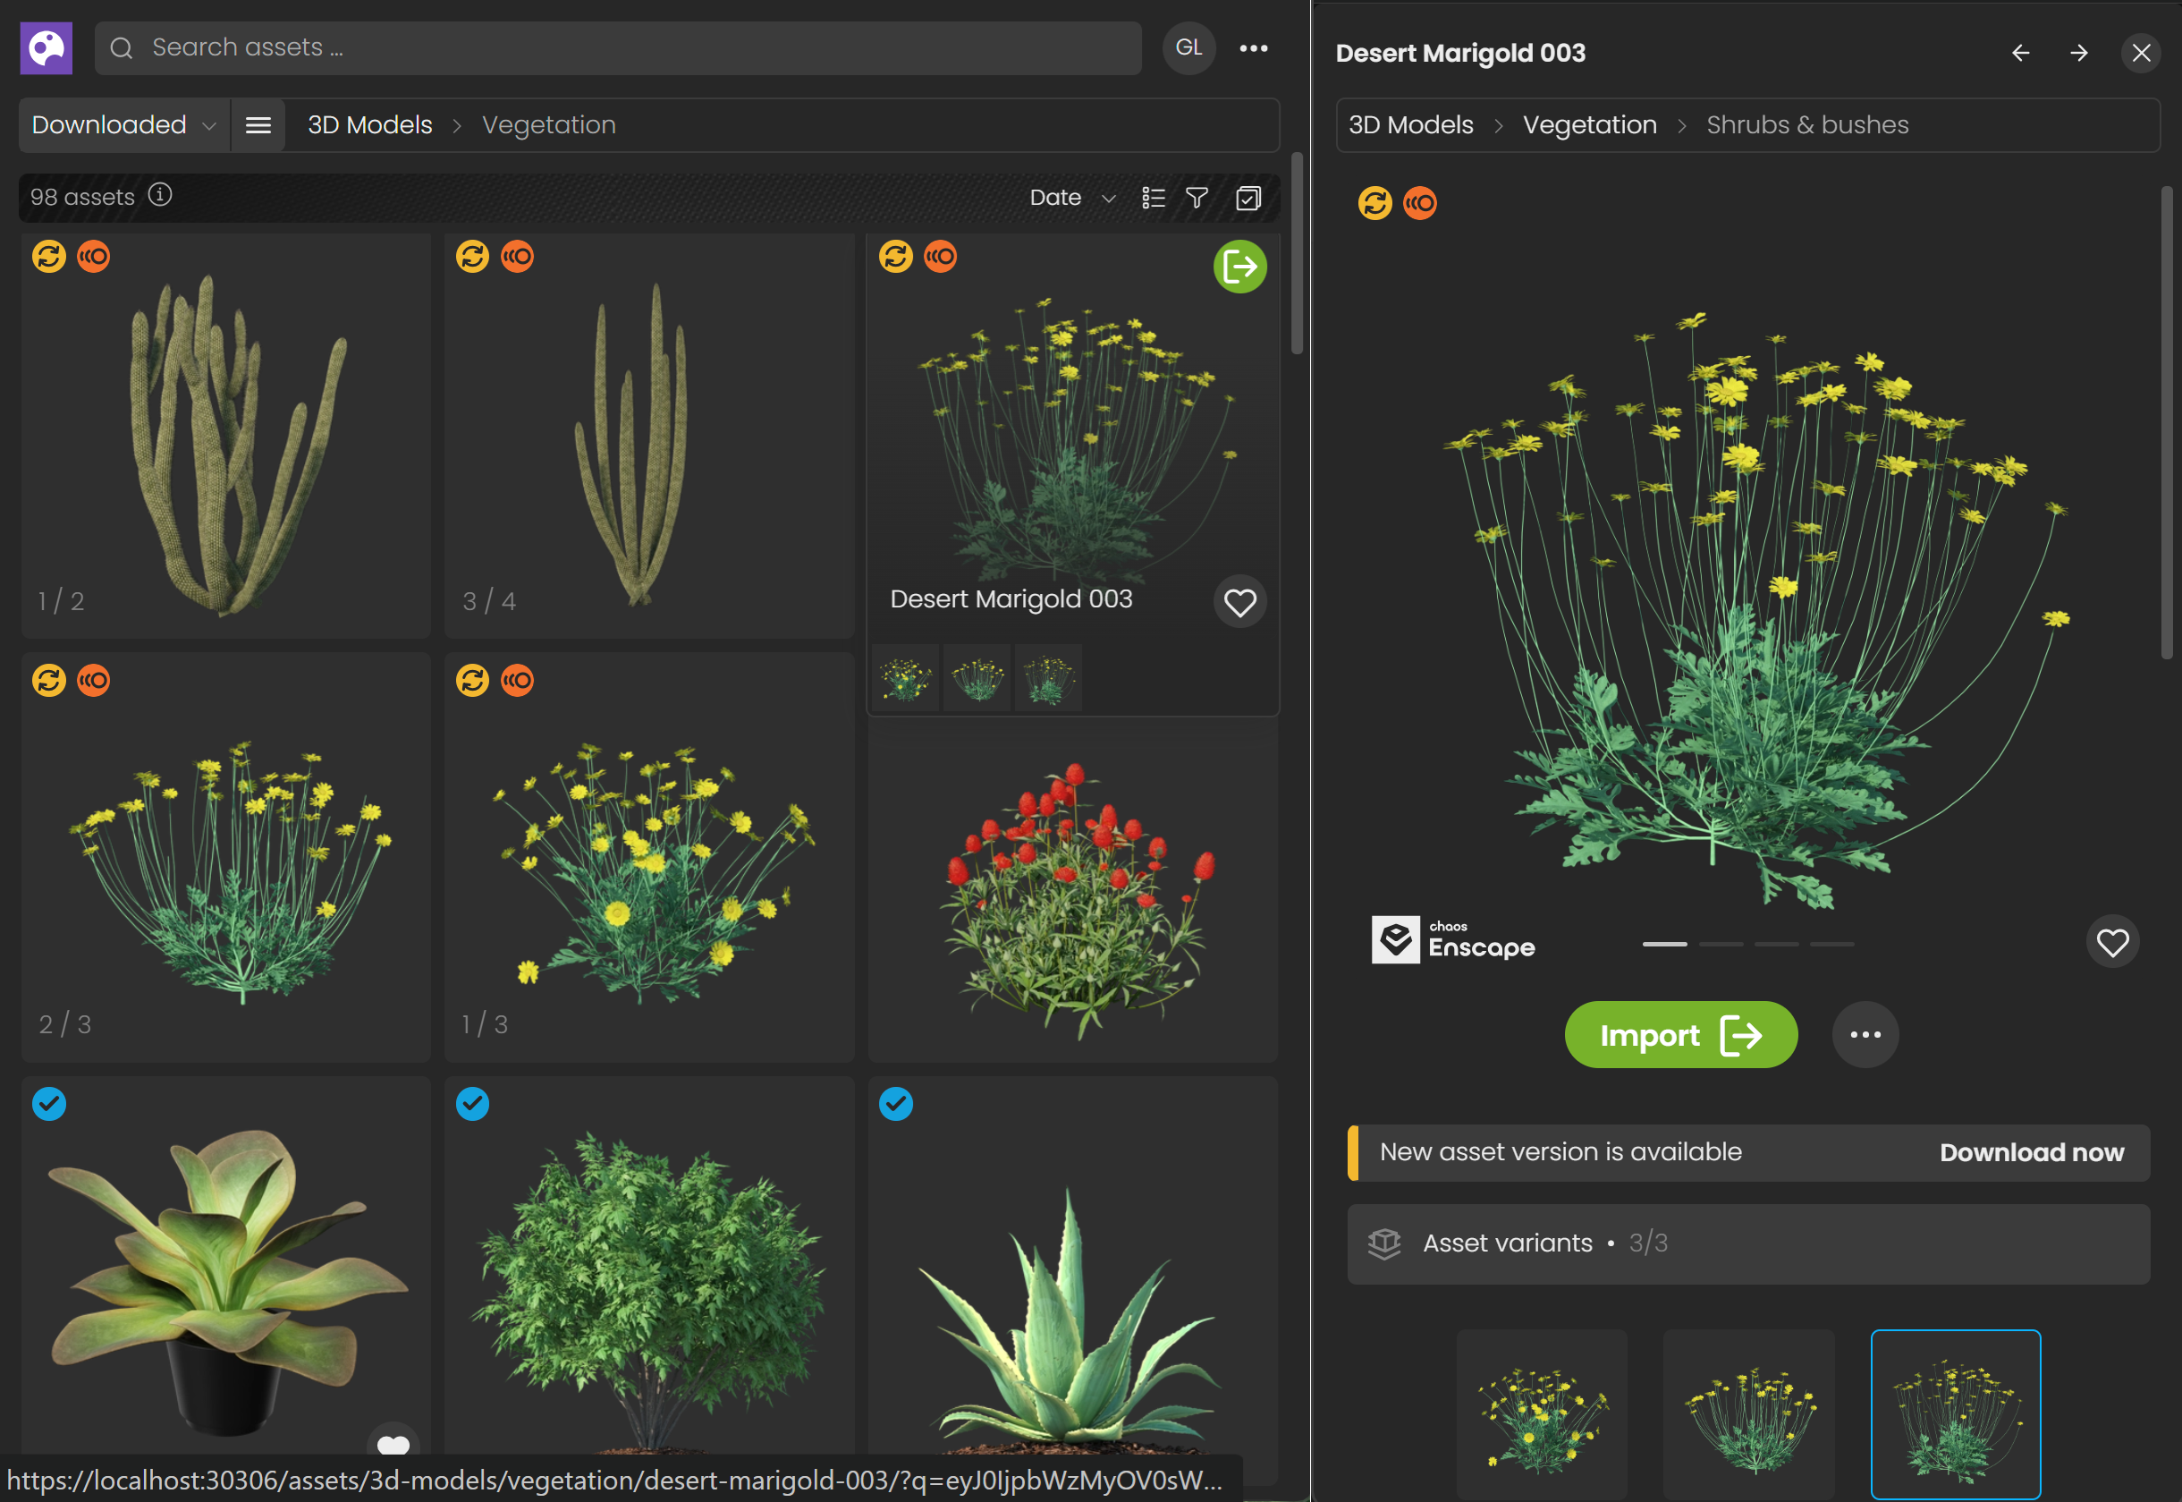Click Desert Marigold 003 card title
The image size is (2182, 1502).
(x=1011, y=599)
